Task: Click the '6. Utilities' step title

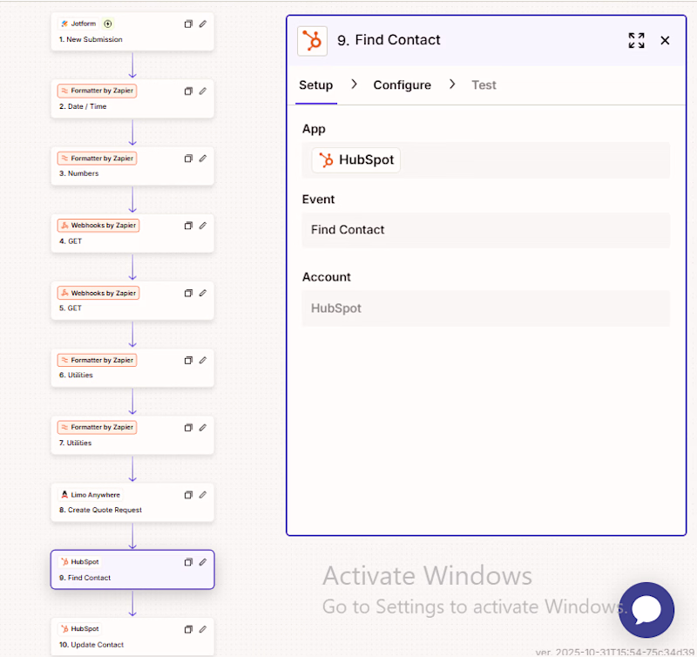Action: pos(76,376)
